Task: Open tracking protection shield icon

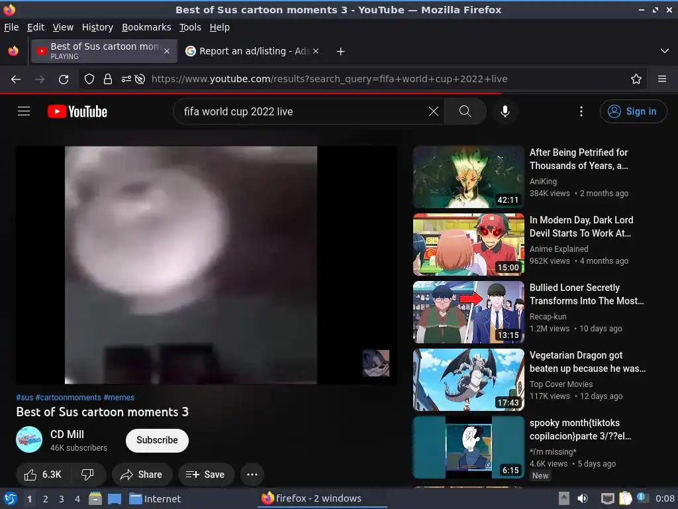Action: [89, 79]
